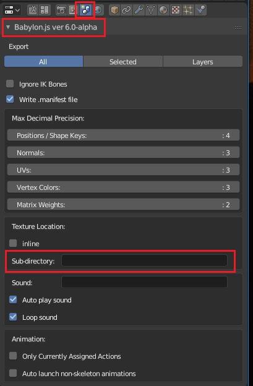
Task: Click the Sub-directory text field
Action: 144,260
